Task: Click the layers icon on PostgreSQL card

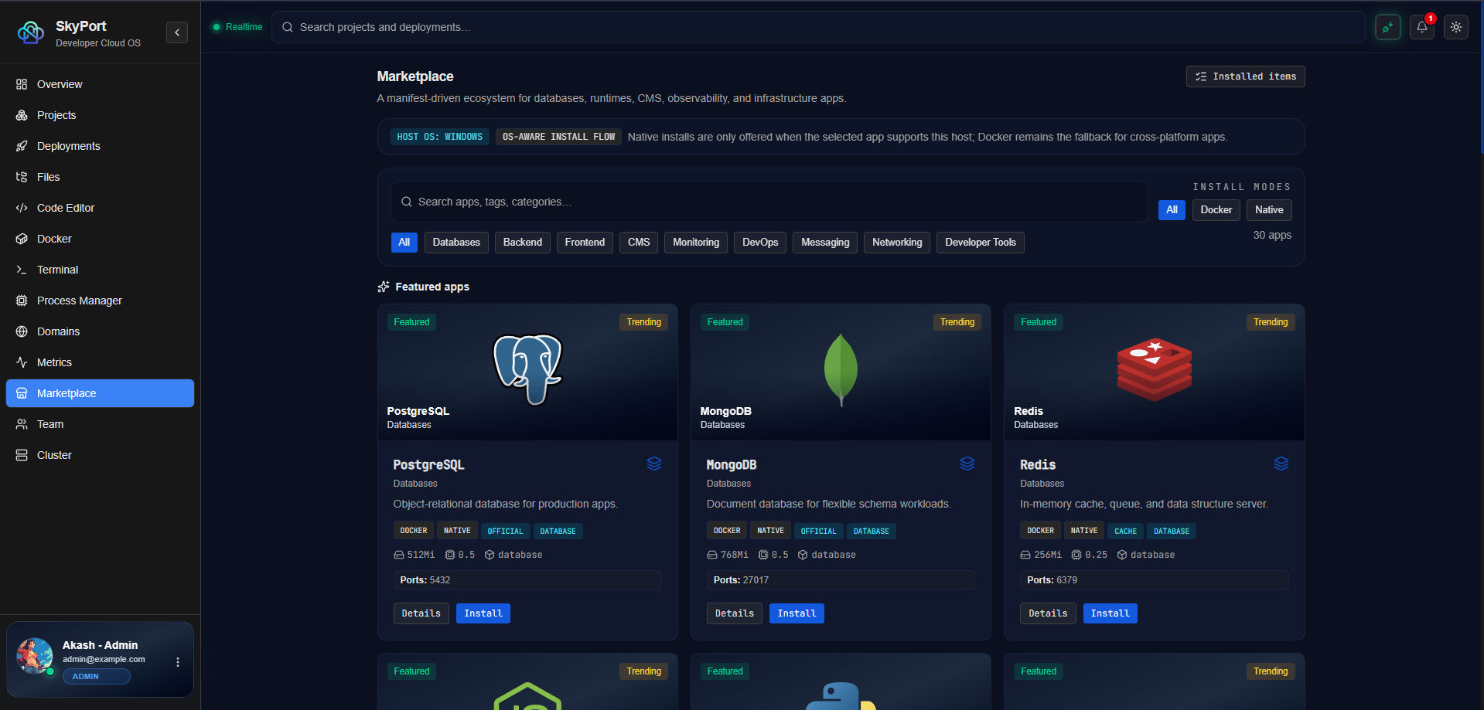Action: point(654,464)
